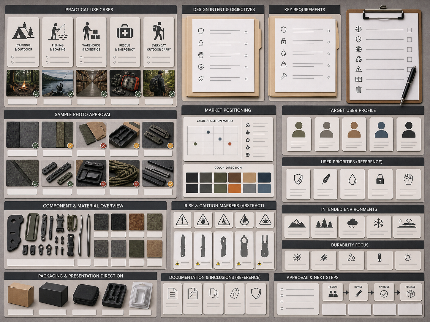The image size is (430, 322).
Task: Tick the checkbox in the recycle row on clipboard
Action: (x=409, y=60)
